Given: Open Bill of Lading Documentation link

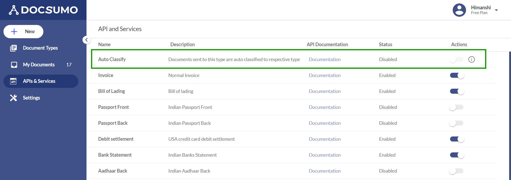Looking at the screenshot, I should coord(325,91).
